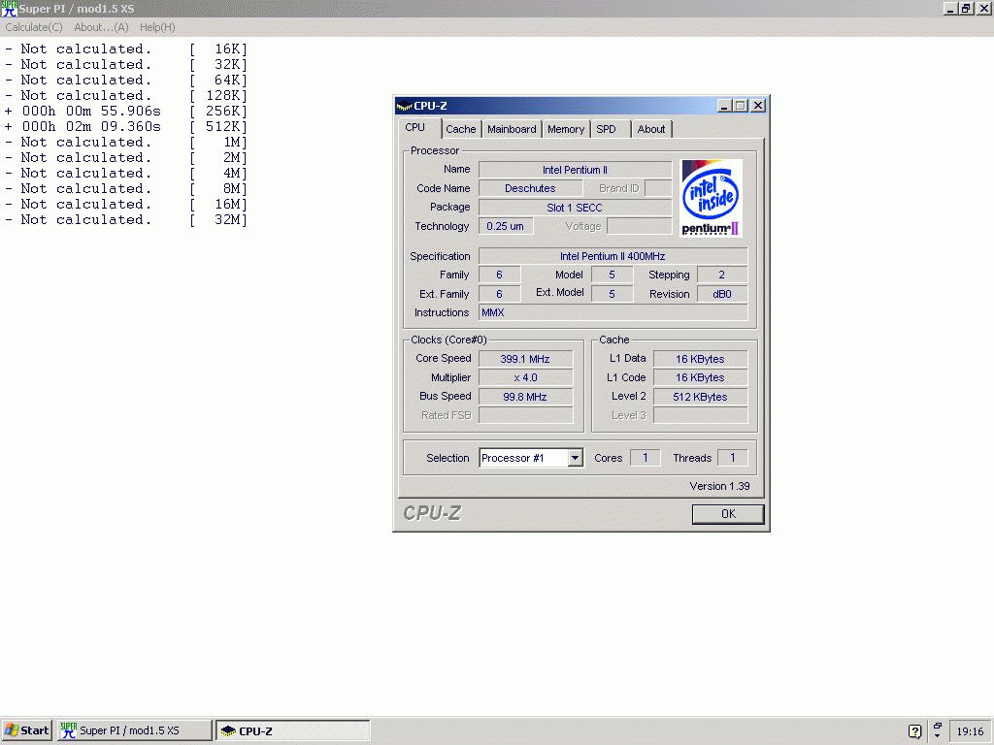This screenshot has width=994, height=745.
Task: Click the Intel Inside Pentium II logo
Action: tap(711, 198)
